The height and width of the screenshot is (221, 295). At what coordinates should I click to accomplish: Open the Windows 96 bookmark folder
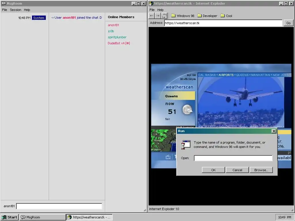pyautogui.click(x=183, y=16)
